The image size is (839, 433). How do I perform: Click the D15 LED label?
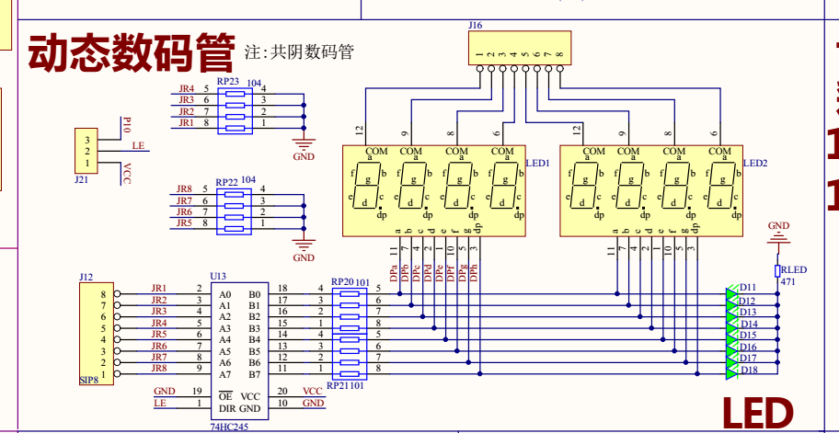(749, 336)
